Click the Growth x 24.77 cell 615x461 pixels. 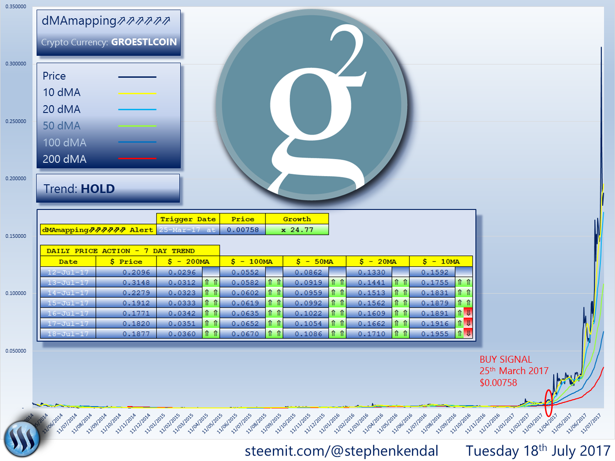[297, 230]
